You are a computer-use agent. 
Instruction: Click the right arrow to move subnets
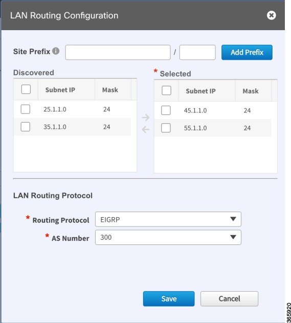(x=146, y=118)
